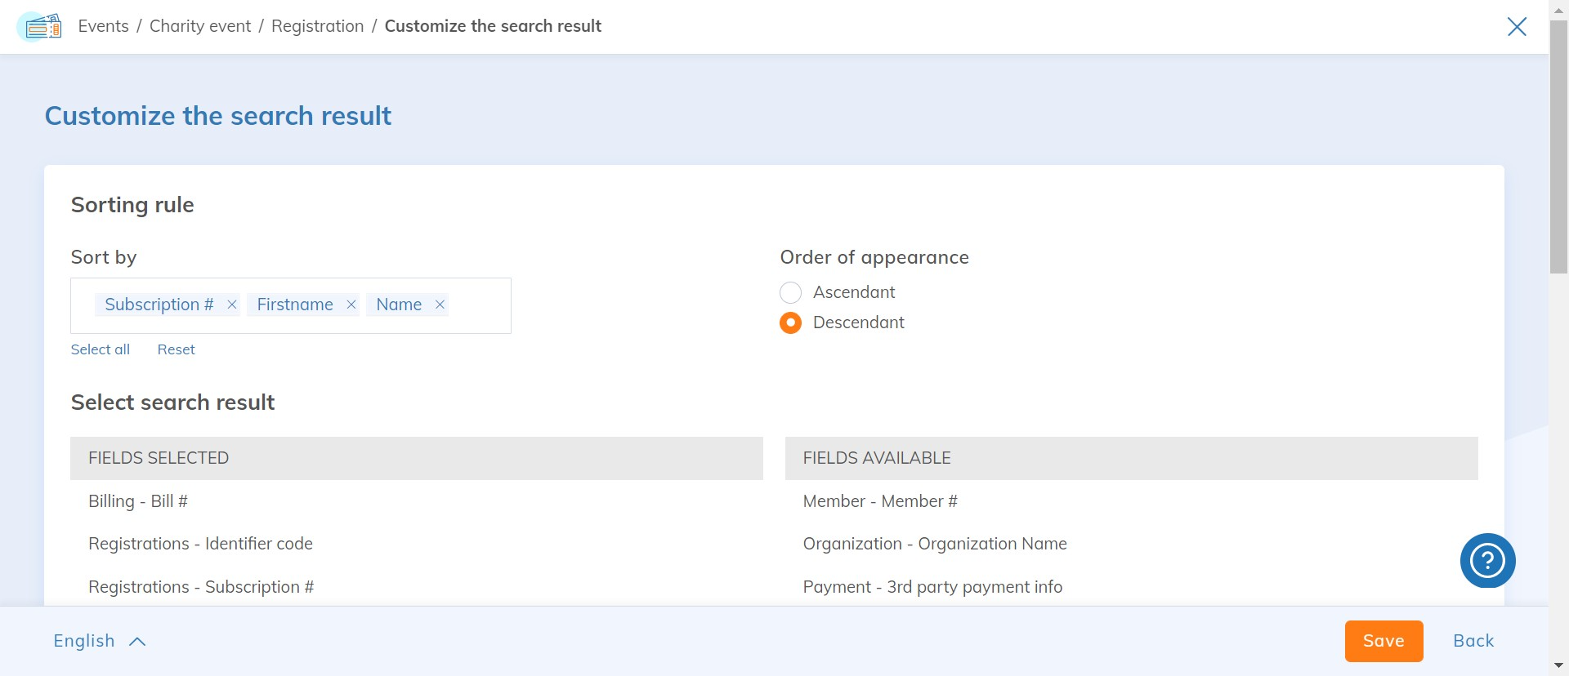The height and width of the screenshot is (676, 1569).
Task: Click the scroll down arrow
Action: click(1558, 665)
